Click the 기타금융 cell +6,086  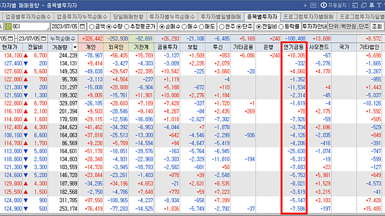click(243, 56)
